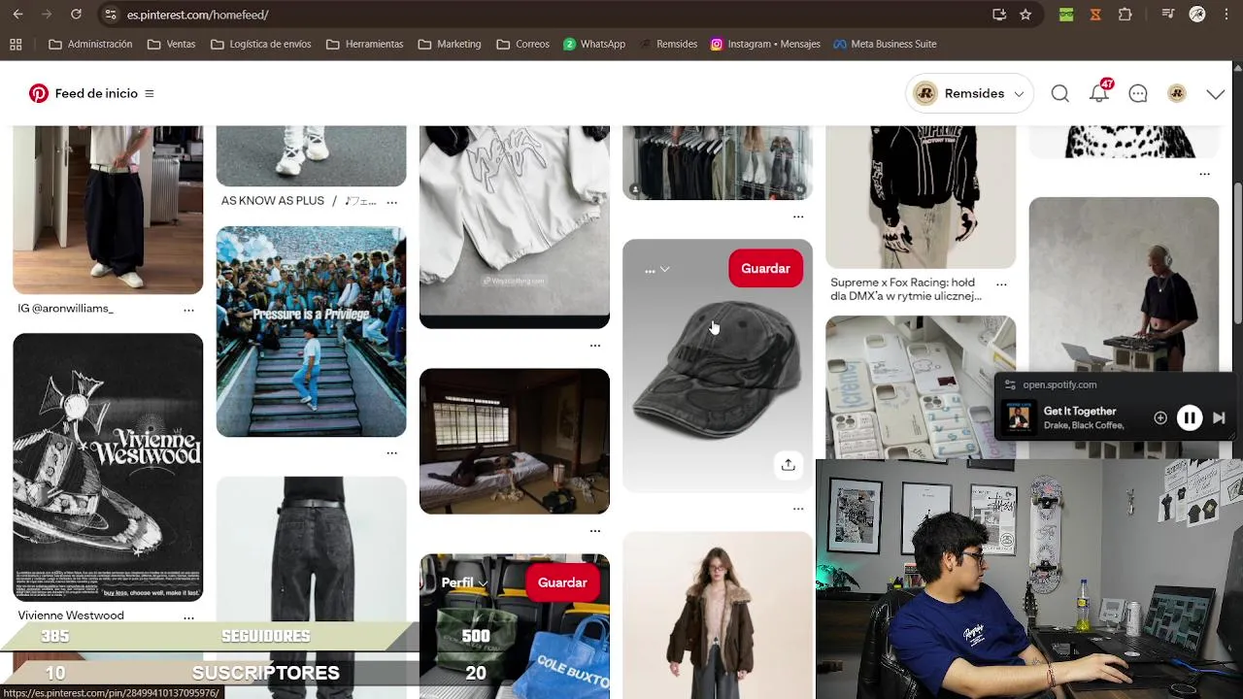Open more options for IG @aronwilliams_ pin
The height and width of the screenshot is (699, 1243).
[188, 310]
